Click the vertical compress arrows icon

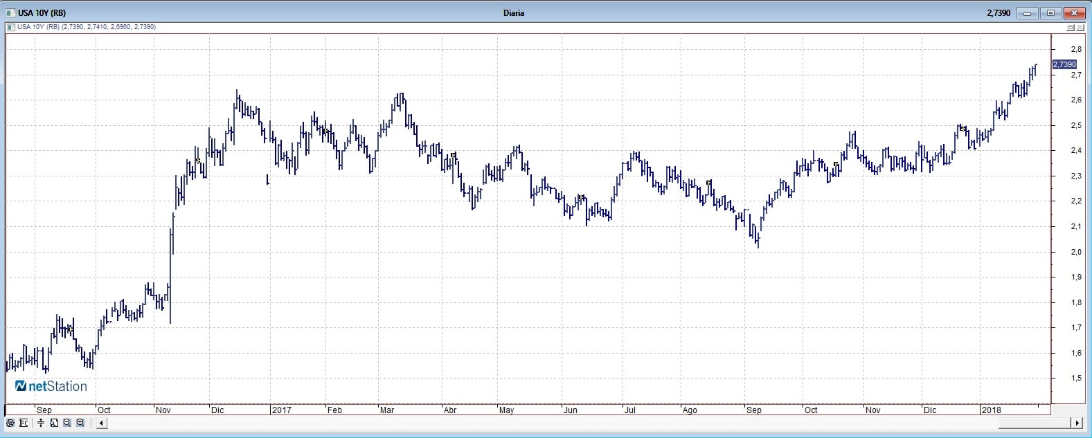(x=41, y=423)
